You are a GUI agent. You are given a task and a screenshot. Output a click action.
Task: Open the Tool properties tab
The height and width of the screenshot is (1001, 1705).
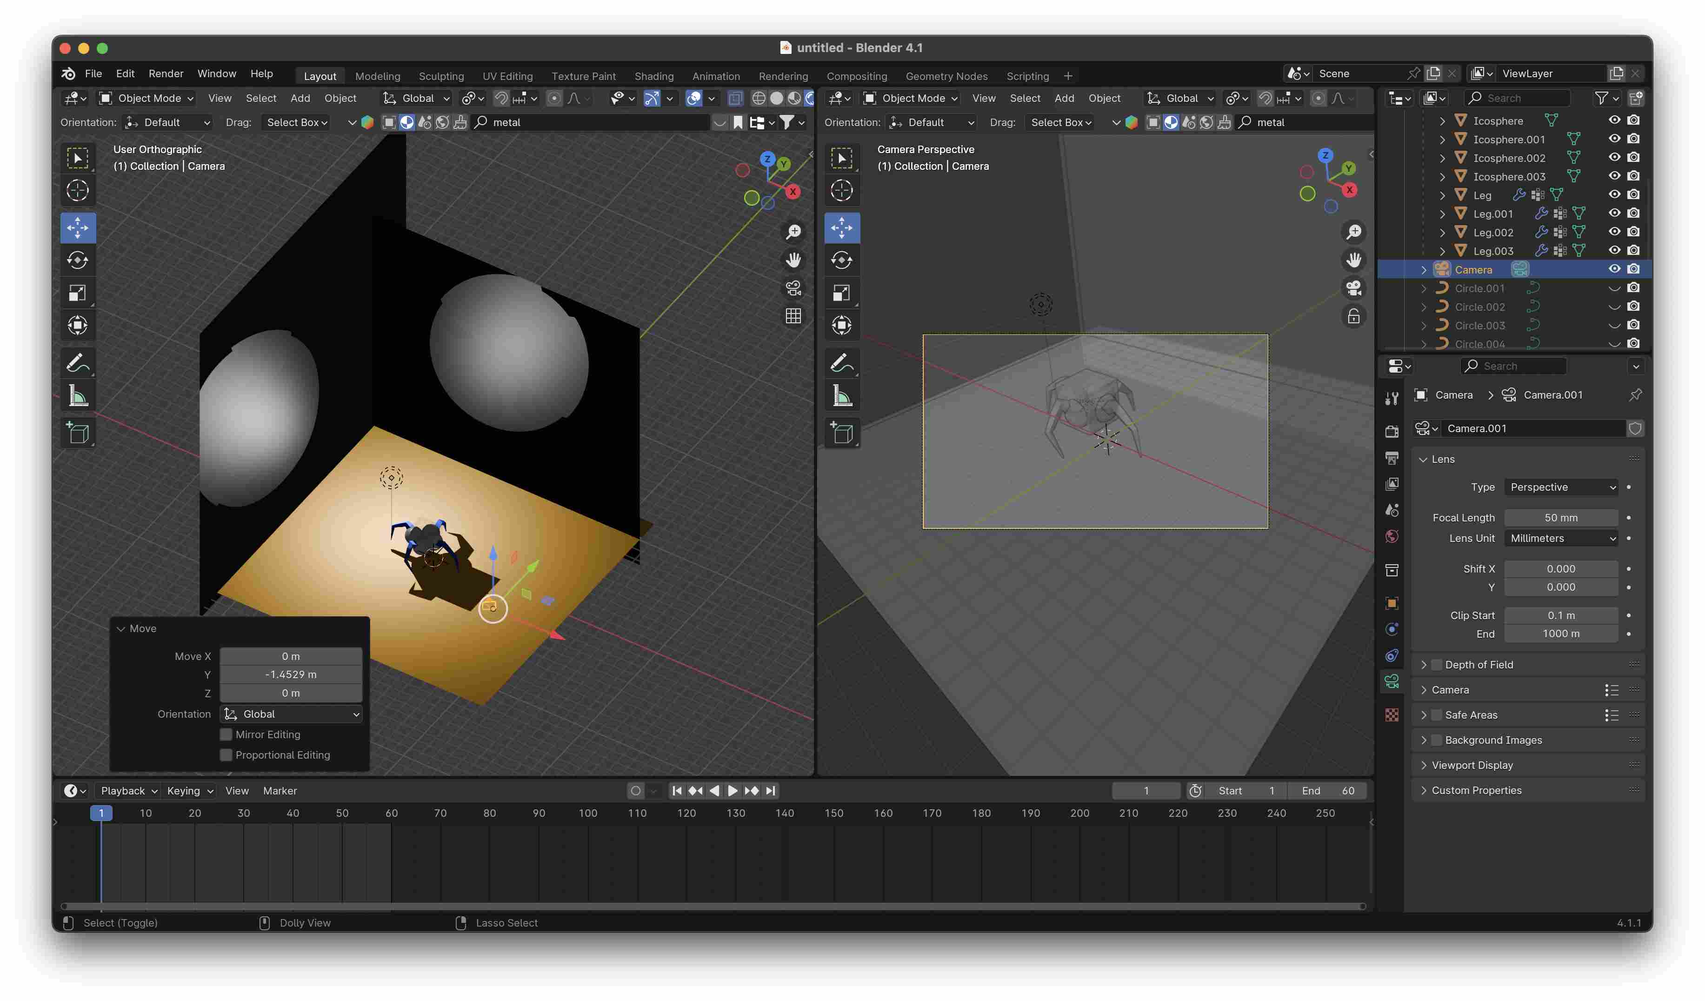coord(1392,399)
